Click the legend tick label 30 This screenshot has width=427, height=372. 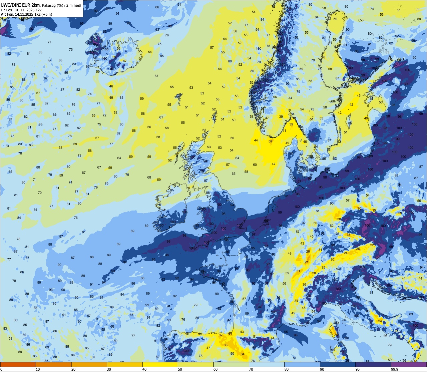point(109,369)
